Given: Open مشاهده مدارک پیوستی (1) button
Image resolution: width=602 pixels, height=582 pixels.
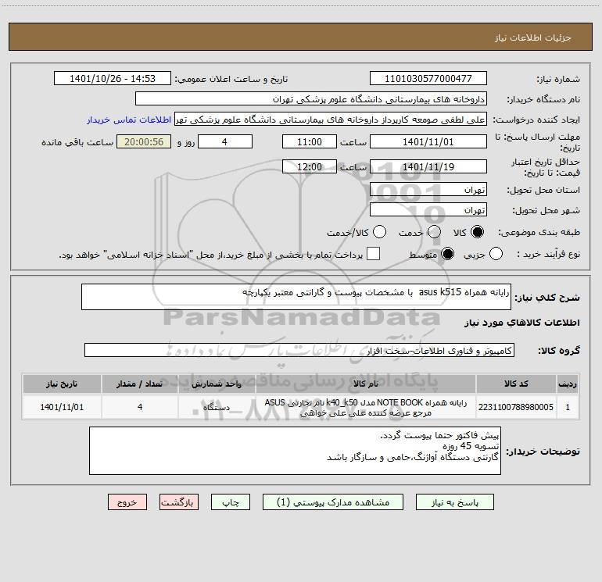Looking at the screenshot, I should point(333,502).
